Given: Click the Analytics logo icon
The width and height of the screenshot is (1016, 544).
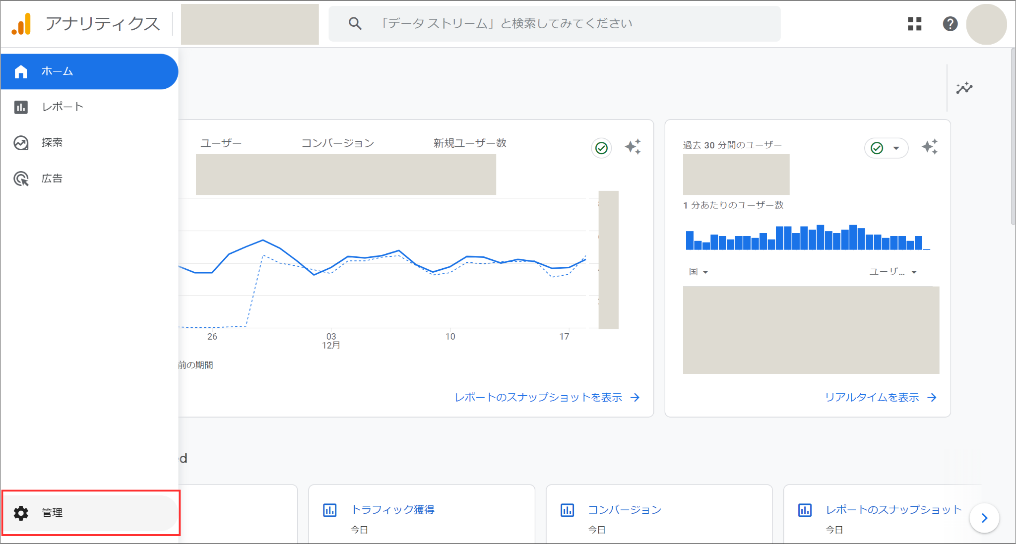Looking at the screenshot, I should (21, 24).
